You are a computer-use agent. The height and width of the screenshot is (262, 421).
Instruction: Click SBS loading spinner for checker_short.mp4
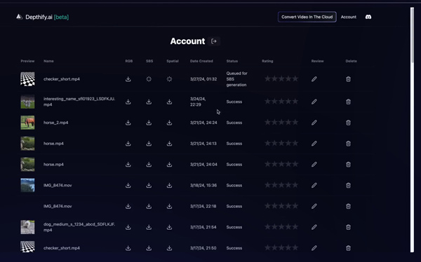tap(149, 79)
